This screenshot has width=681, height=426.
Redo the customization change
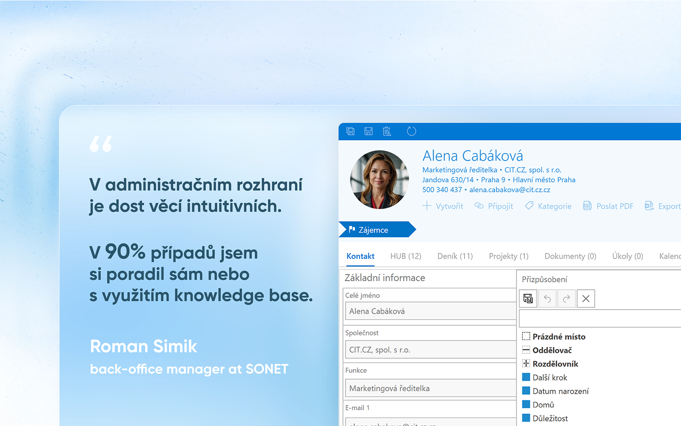(x=566, y=299)
